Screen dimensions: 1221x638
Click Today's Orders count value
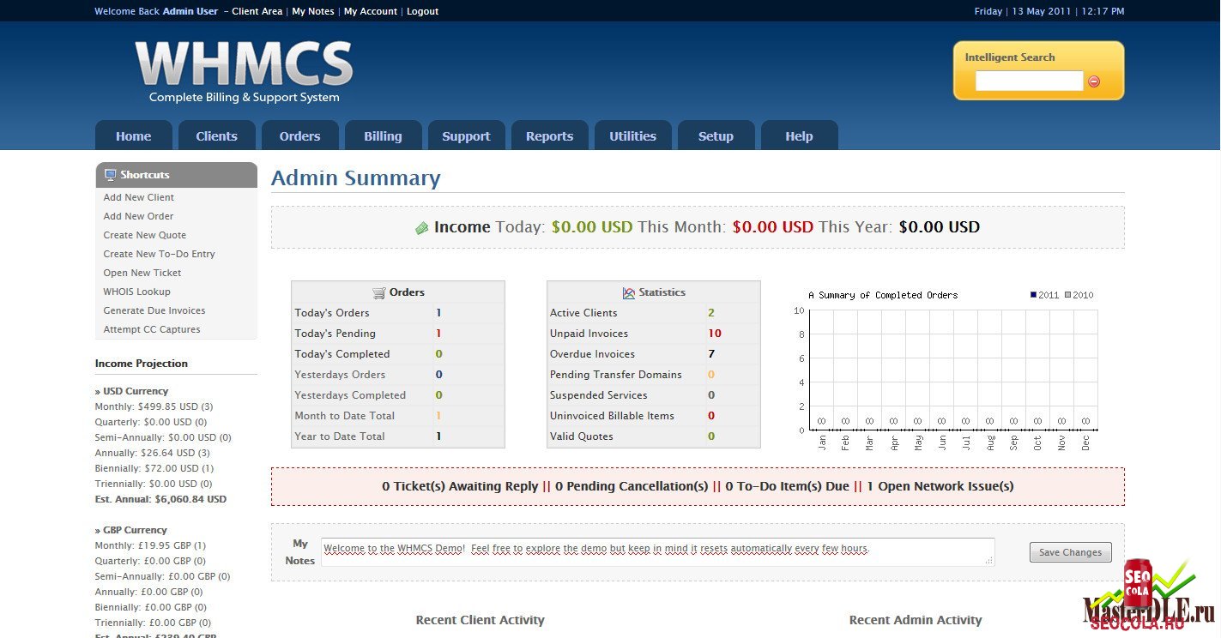coord(438,313)
